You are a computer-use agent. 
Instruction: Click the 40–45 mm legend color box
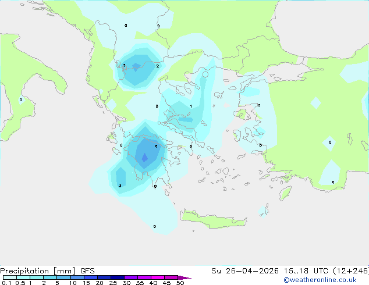[x=158, y=277]
